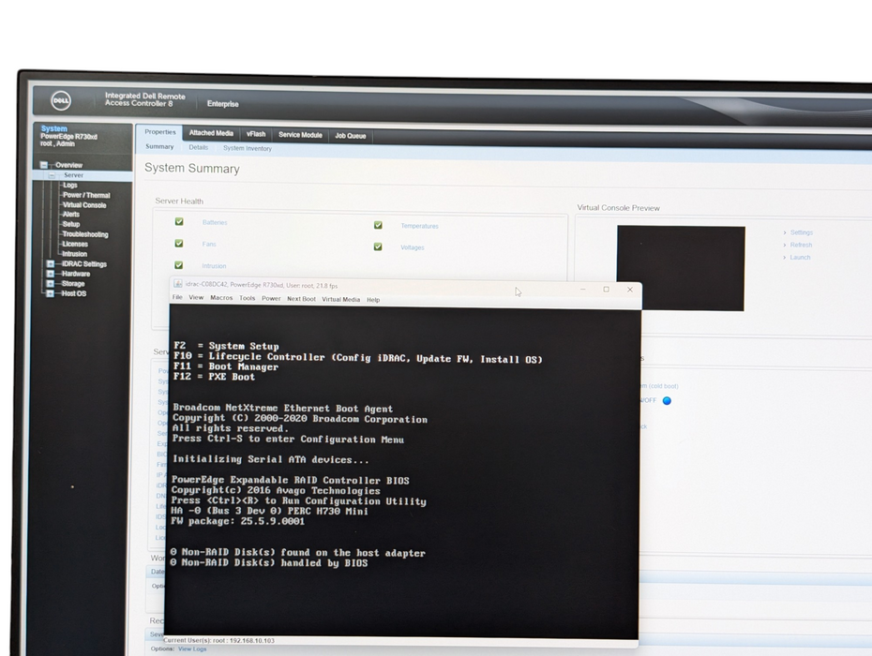This screenshot has height=656, width=872.
Task: Click the virtual console window title icon
Action: (178, 284)
